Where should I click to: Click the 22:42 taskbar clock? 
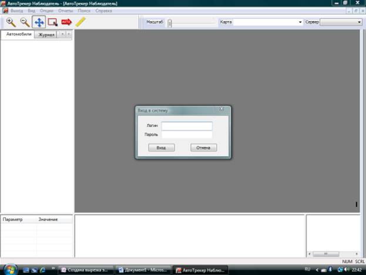point(357,270)
